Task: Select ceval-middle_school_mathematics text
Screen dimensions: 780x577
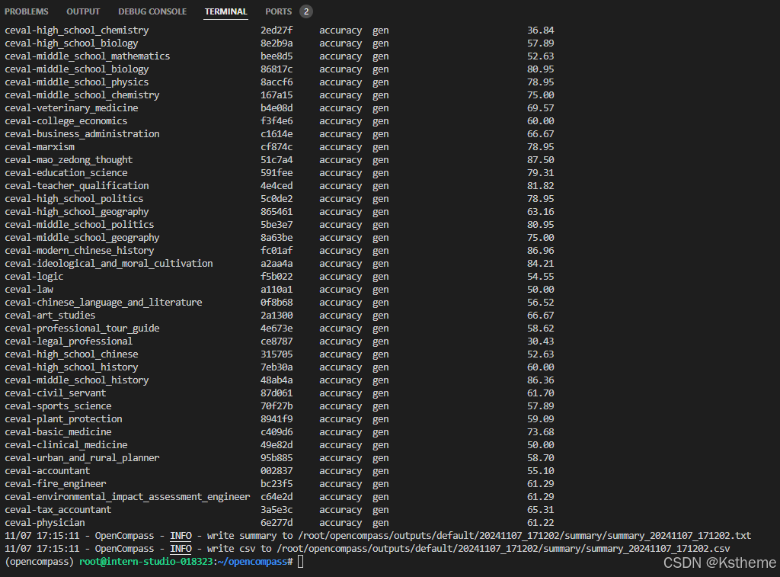Action: (87, 56)
